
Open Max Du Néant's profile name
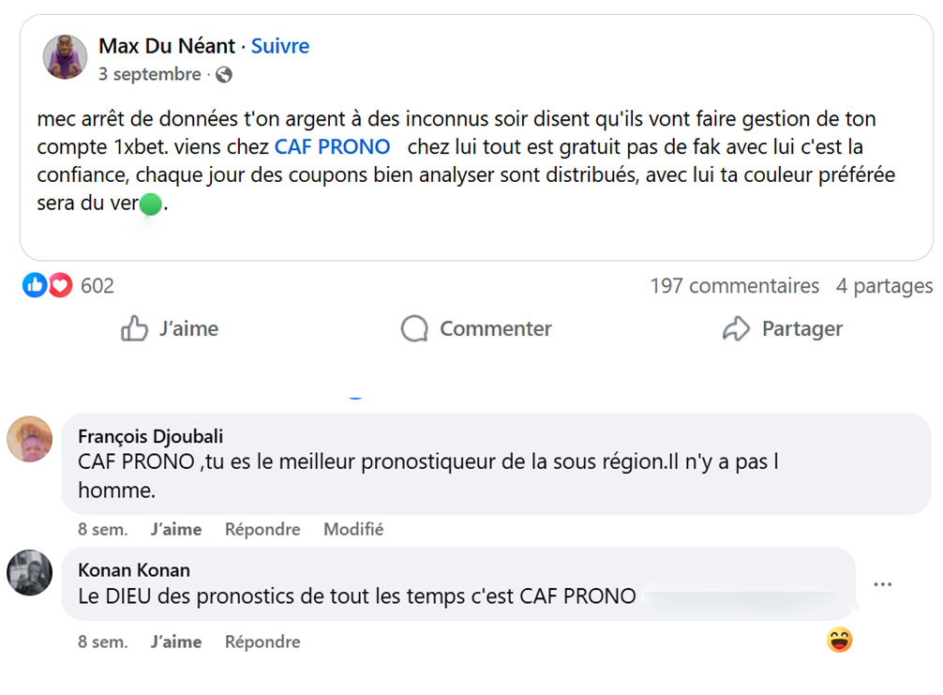click(x=169, y=45)
